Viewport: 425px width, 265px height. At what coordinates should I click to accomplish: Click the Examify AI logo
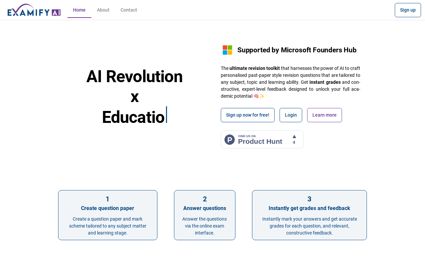tap(34, 10)
